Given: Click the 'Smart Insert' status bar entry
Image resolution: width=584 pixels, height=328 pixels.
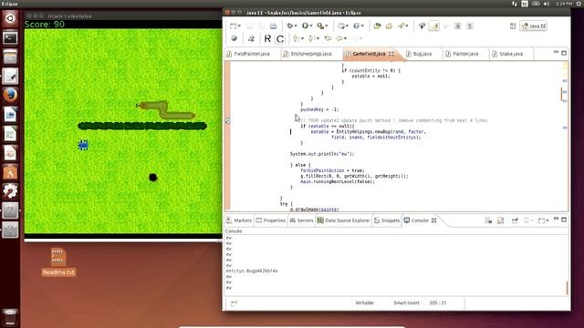Looking at the screenshot, I should 406,303.
